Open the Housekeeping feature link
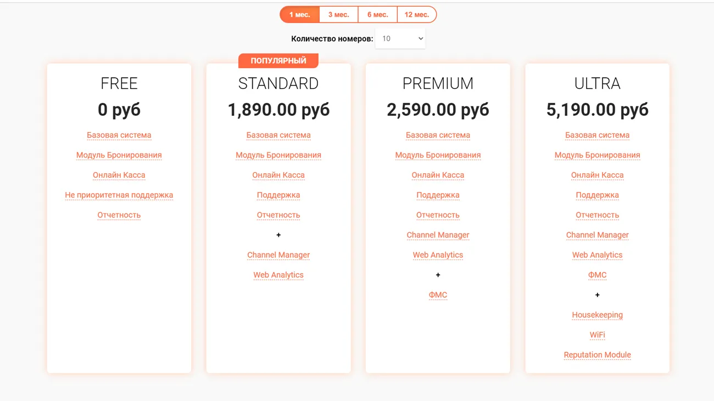 point(597,315)
